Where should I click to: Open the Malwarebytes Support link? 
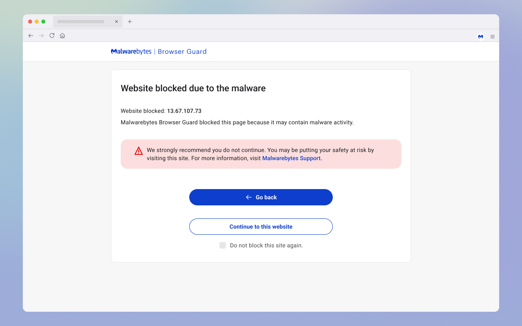(x=291, y=158)
